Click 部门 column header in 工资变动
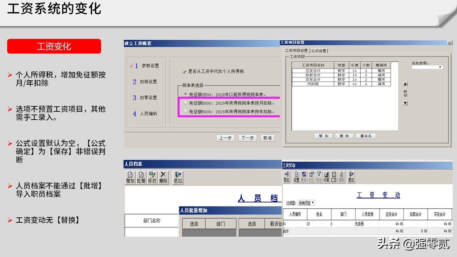 pyautogui.click(x=343, y=214)
